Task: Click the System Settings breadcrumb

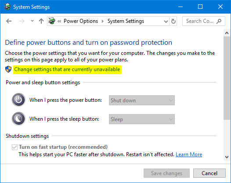Action: pos(126,21)
